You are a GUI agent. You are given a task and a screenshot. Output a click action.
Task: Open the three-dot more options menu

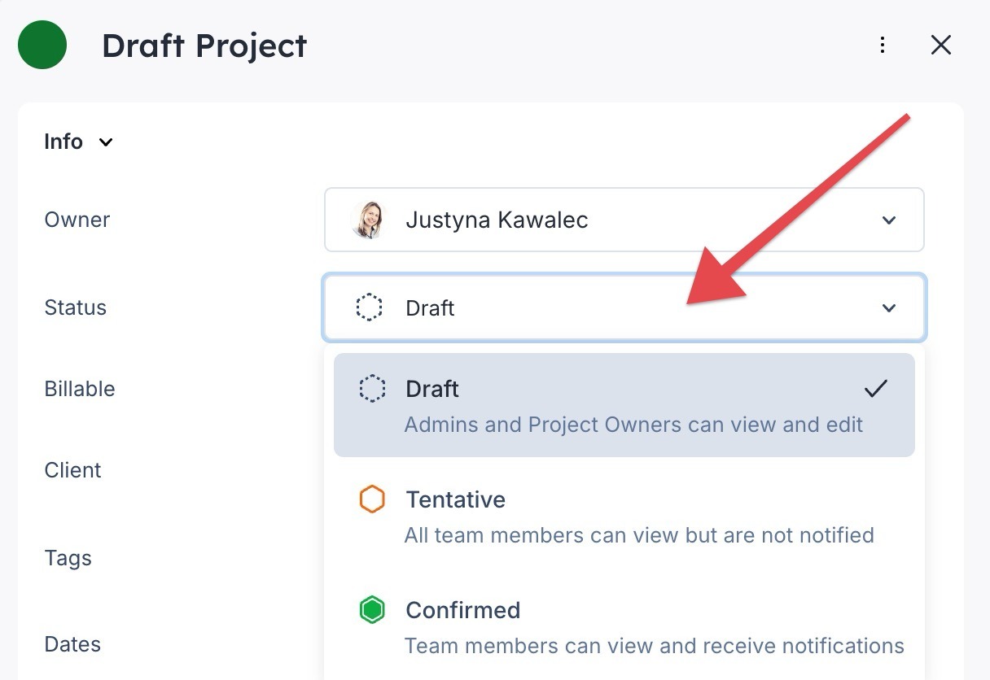pos(883,46)
